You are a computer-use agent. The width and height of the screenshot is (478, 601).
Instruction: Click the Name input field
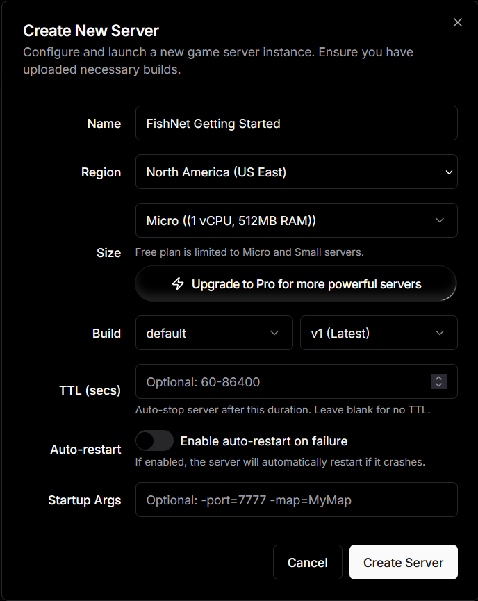coord(296,123)
